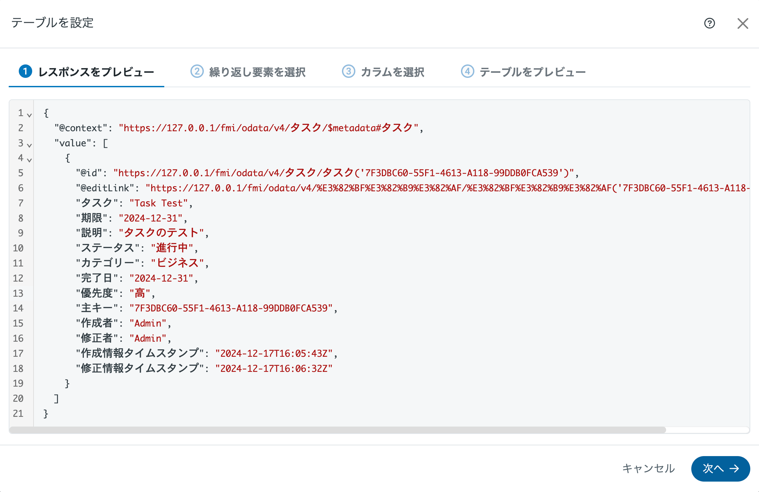This screenshot has height=492, width=759.
Task: Collapse the object fold on line 4
Action: pos(30,160)
